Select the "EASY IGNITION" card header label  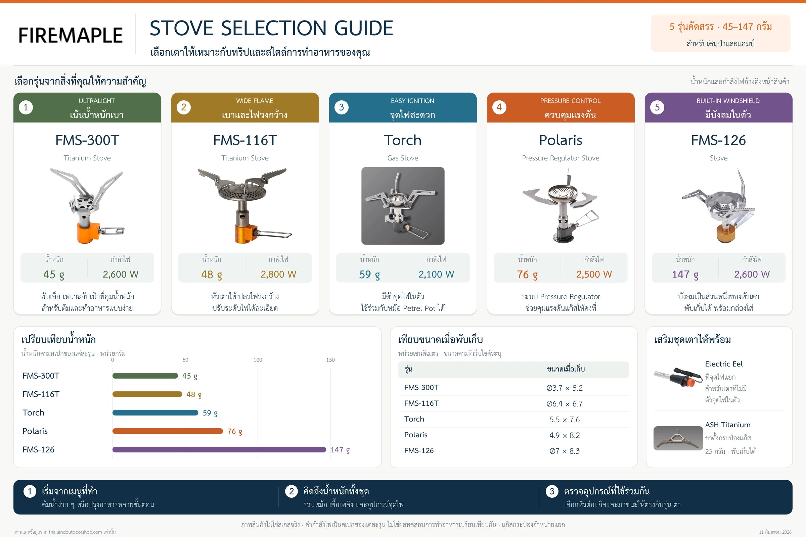click(x=413, y=101)
